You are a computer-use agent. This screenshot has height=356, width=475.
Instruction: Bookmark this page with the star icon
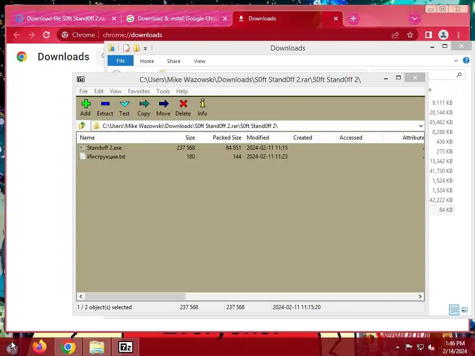(410, 35)
